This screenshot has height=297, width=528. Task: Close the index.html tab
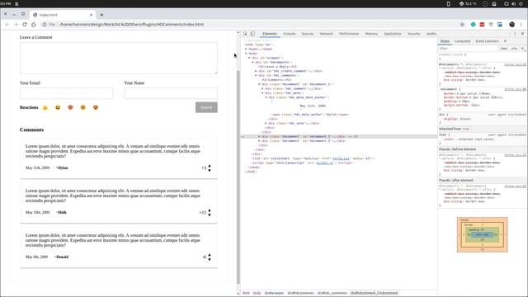[x=91, y=15]
